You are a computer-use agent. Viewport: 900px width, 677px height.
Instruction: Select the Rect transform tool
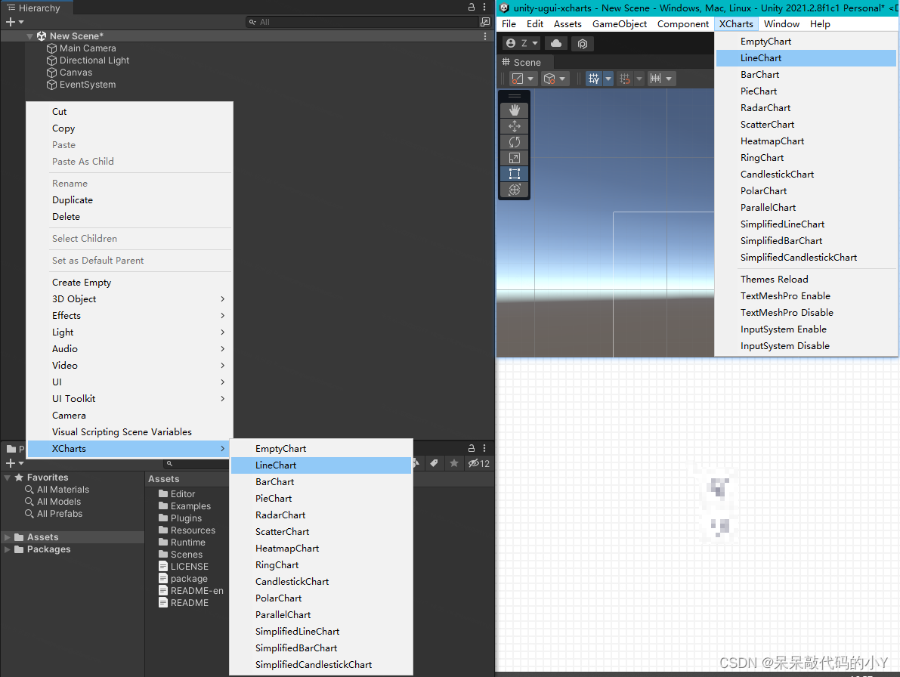[515, 174]
